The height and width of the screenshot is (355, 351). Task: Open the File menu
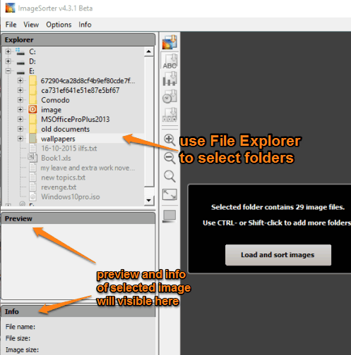(11, 25)
